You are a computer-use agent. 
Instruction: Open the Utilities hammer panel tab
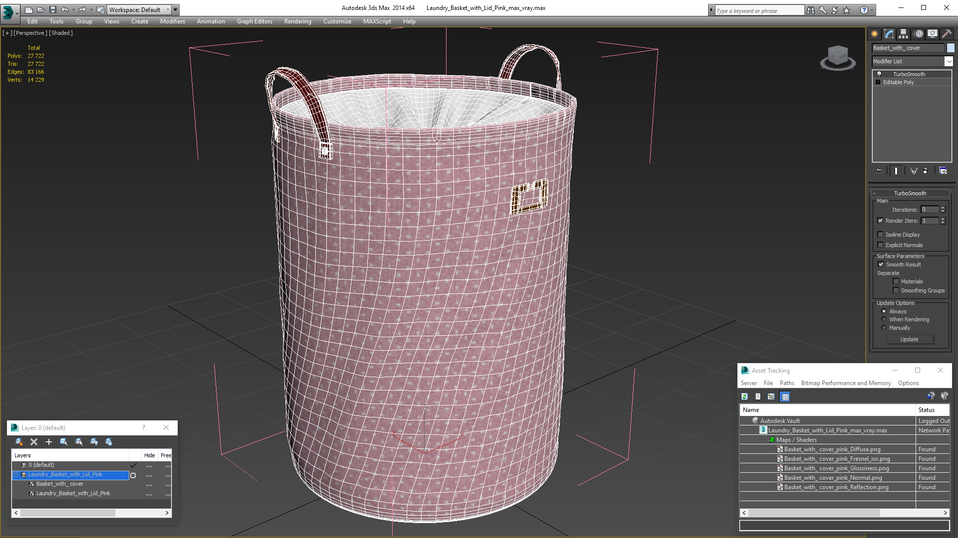(947, 34)
